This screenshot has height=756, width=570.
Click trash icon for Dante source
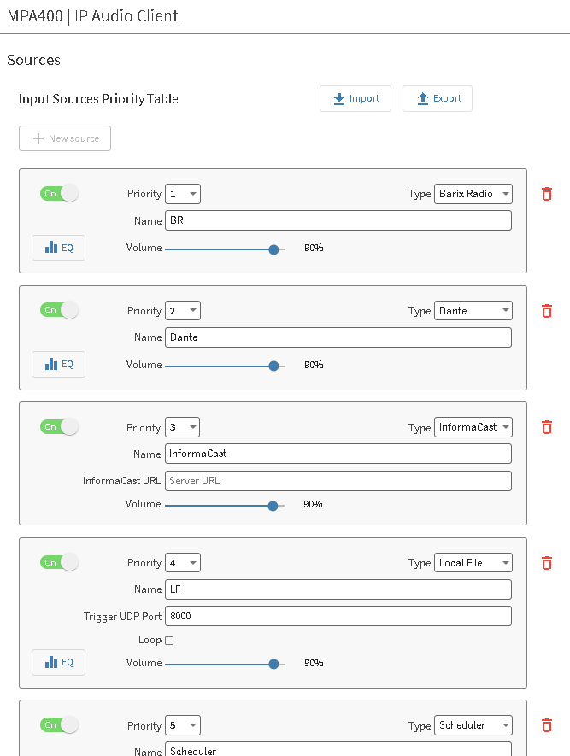pyautogui.click(x=547, y=311)
